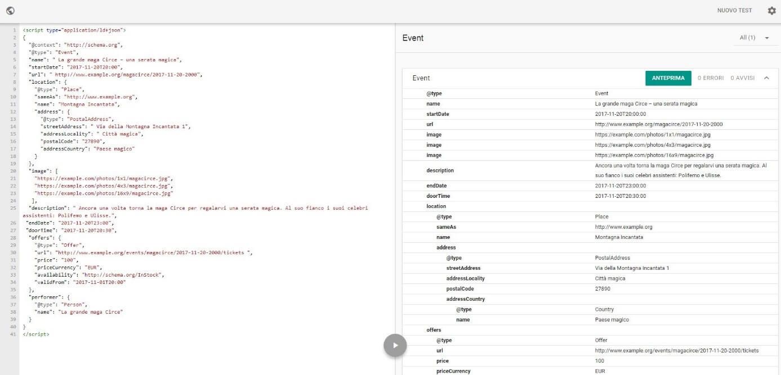The image size is (781, 375).
Task: Click the startDate code line in editor
Action: click(76, 67)
